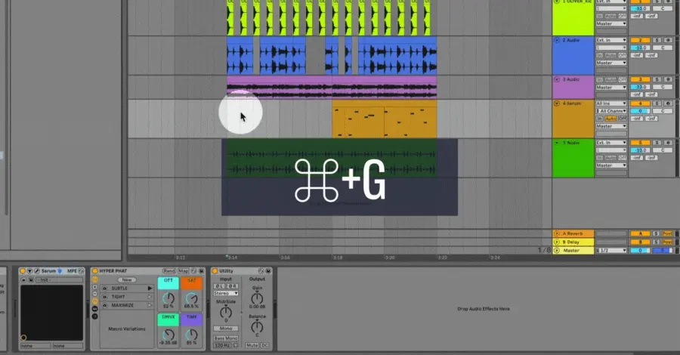
Task: Collapse the 3 Audio track fold arrow
Action: (557, 79)
